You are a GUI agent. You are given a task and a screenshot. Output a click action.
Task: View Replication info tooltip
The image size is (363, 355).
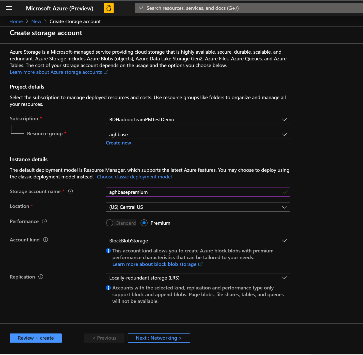[x=41, y=277]
